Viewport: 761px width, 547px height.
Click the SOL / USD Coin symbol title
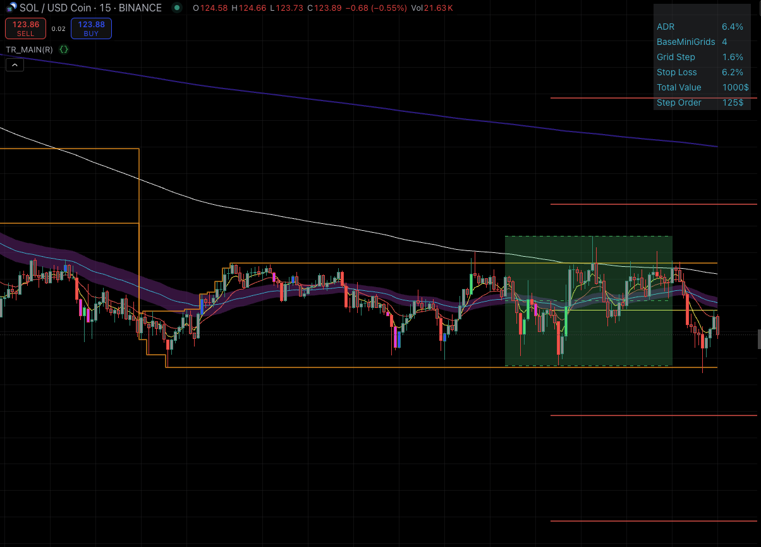pyautogui.click(x=56, y=8)
